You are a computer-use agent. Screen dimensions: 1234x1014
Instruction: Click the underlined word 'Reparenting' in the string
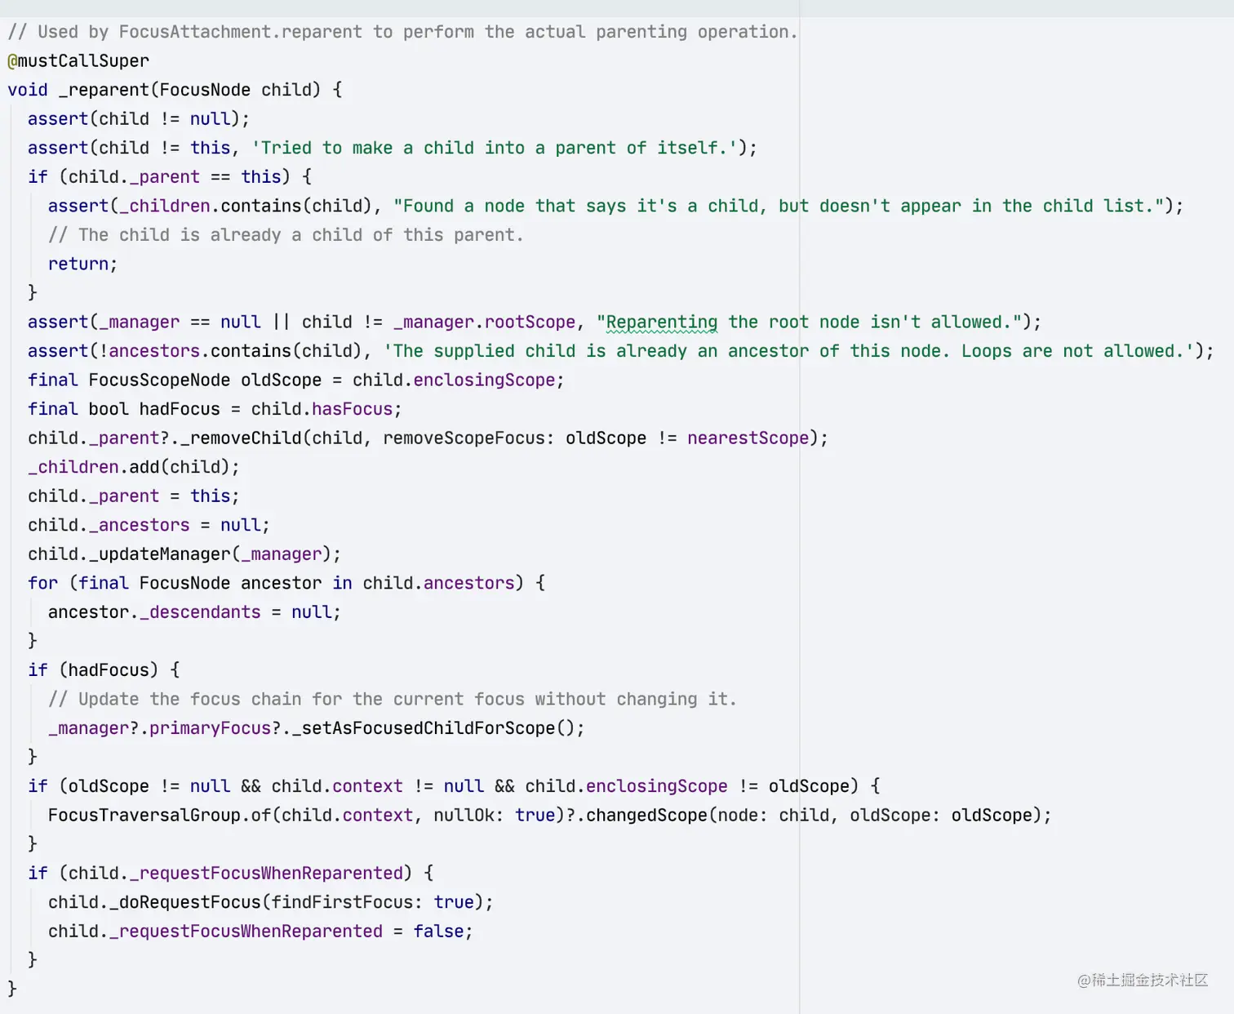click(662, 322)
